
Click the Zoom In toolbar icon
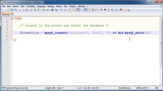click(61, 10)
